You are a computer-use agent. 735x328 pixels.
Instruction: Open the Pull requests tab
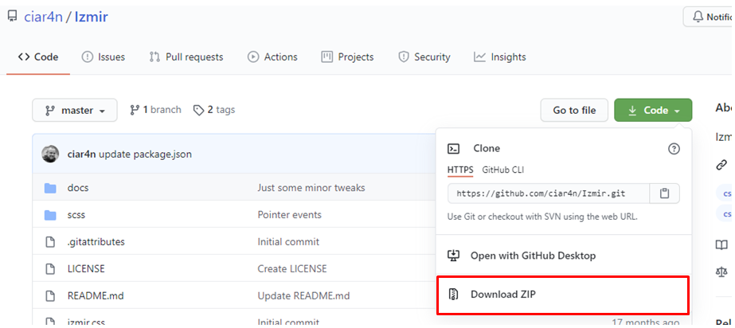pyautogui.click(x=186, y=57)
